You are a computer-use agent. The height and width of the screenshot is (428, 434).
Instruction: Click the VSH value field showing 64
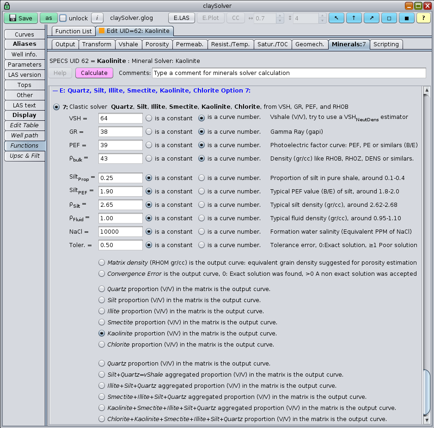(121, 118)
